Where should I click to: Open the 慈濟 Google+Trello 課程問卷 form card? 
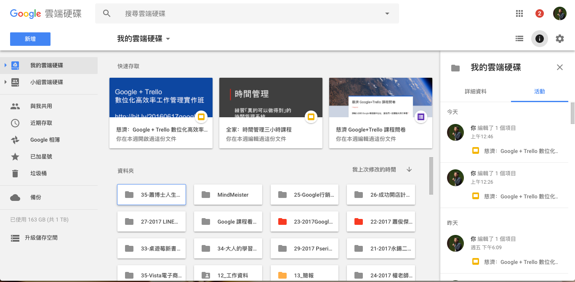pos(381,113)
